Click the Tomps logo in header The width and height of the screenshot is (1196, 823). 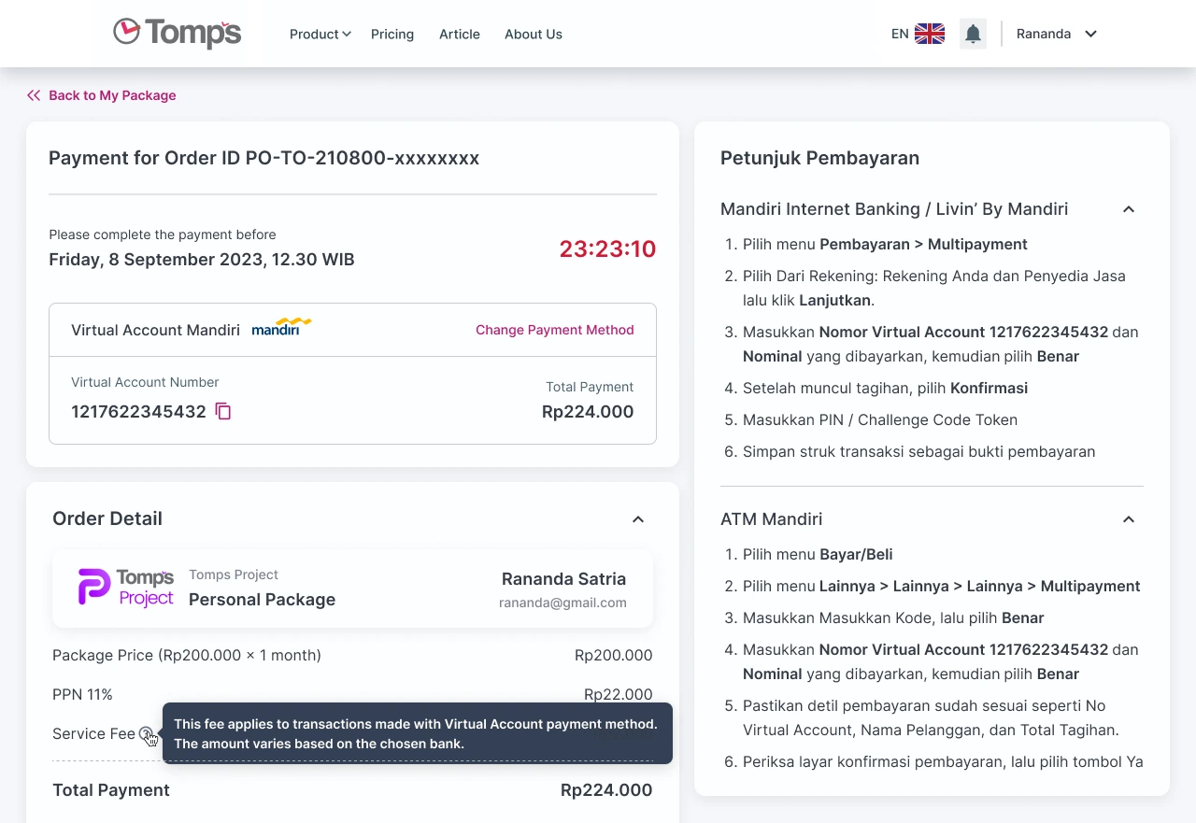tap(177, 34)
